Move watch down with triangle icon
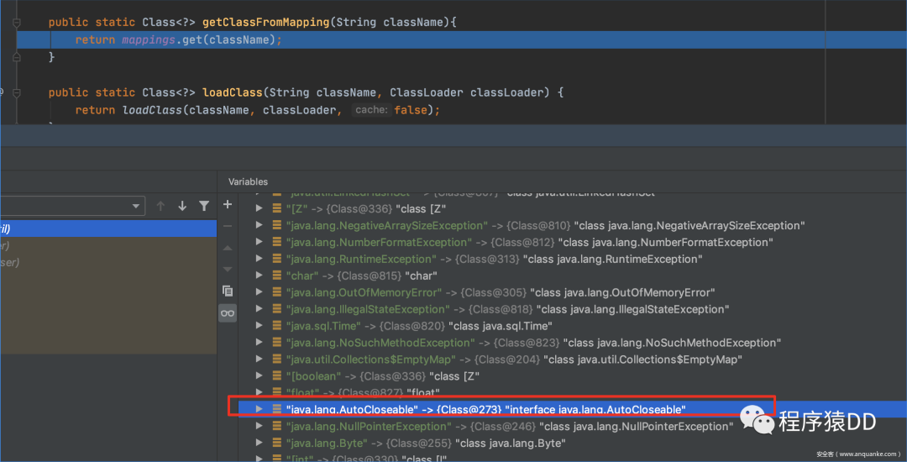This screenshot has height=462, width=907. (228, 269)
